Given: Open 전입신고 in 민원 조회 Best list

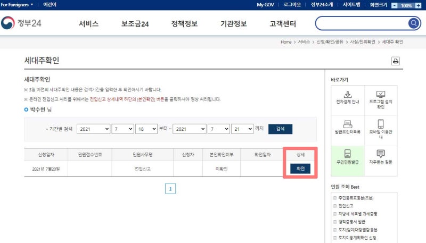Looking at the screenshot, I should [346, 206].
